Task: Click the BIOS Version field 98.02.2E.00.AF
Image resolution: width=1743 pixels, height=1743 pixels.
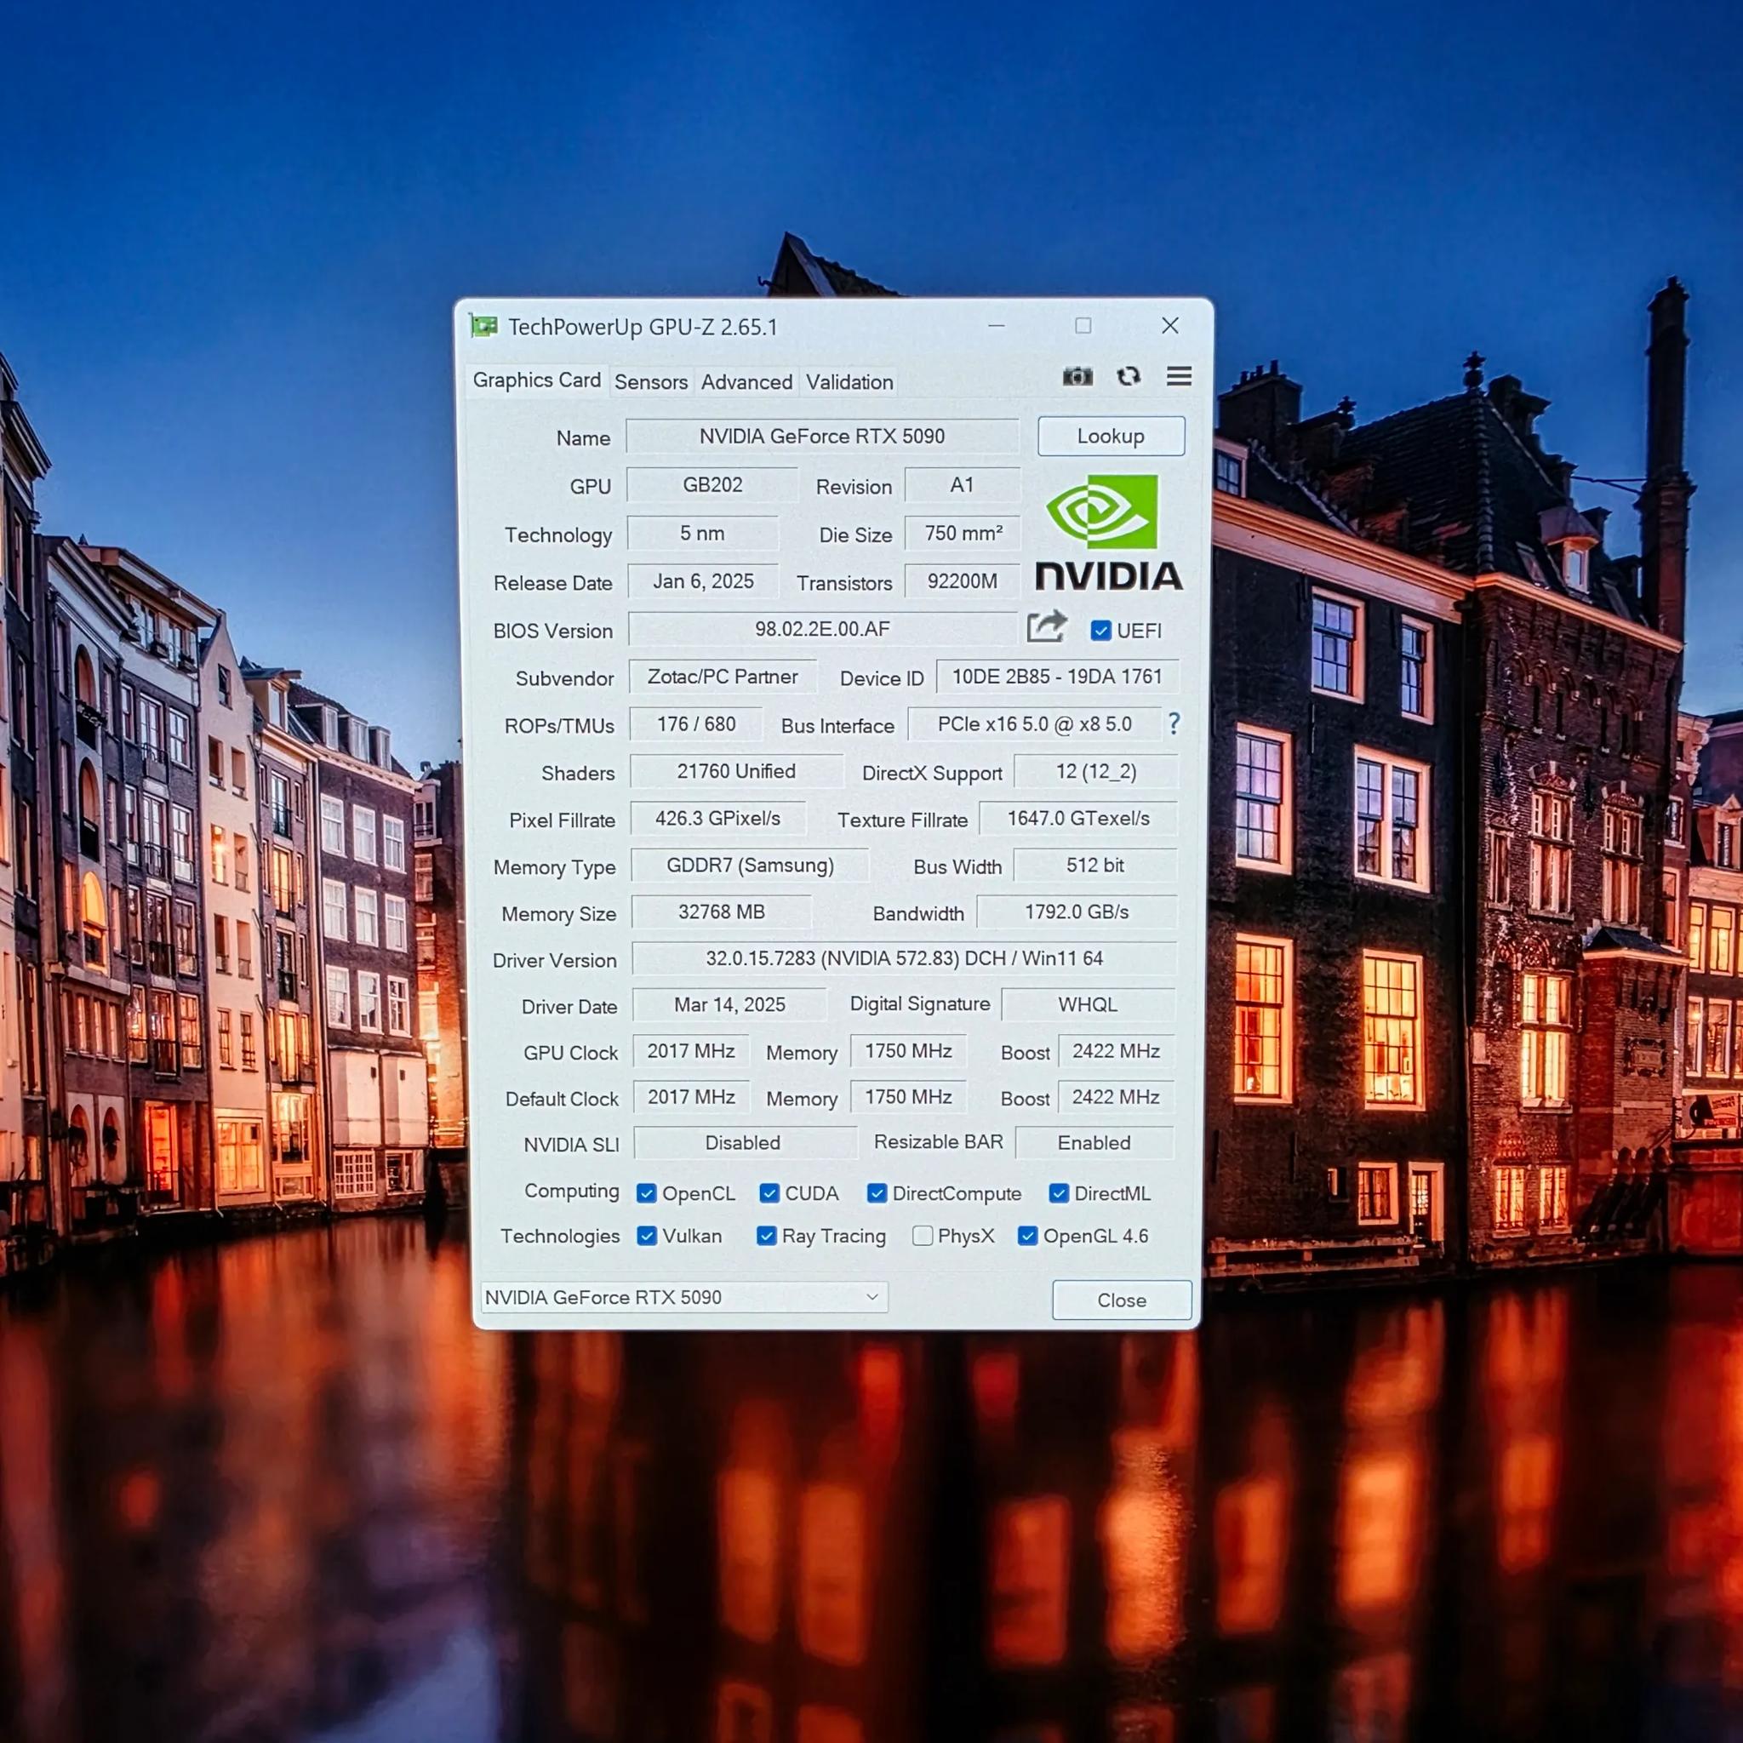Action: [x=822, y=629]
